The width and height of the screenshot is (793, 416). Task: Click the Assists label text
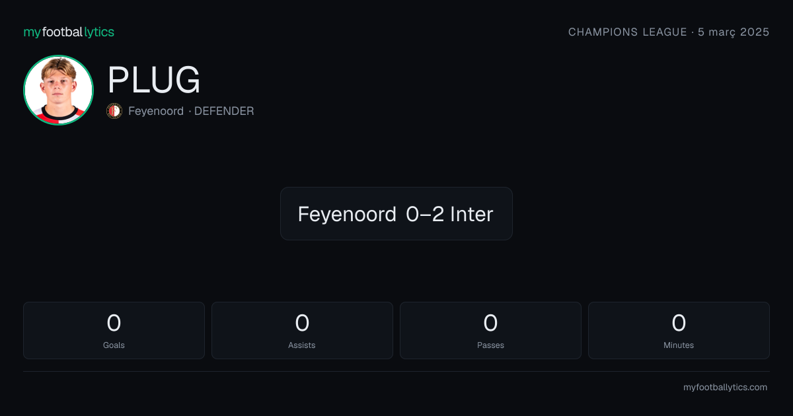point(302,345)
